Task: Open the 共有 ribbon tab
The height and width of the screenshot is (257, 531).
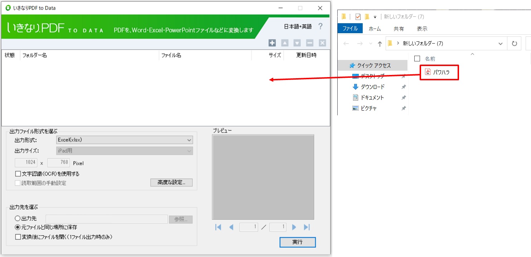Action: coord(399,29)
